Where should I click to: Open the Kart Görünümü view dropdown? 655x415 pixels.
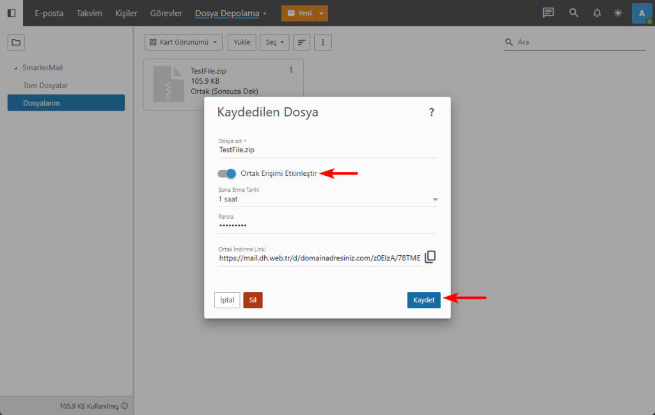(184, 42)
